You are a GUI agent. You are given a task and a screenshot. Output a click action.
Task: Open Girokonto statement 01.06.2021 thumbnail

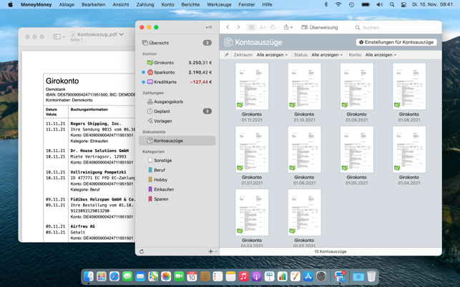coord(304,149)
